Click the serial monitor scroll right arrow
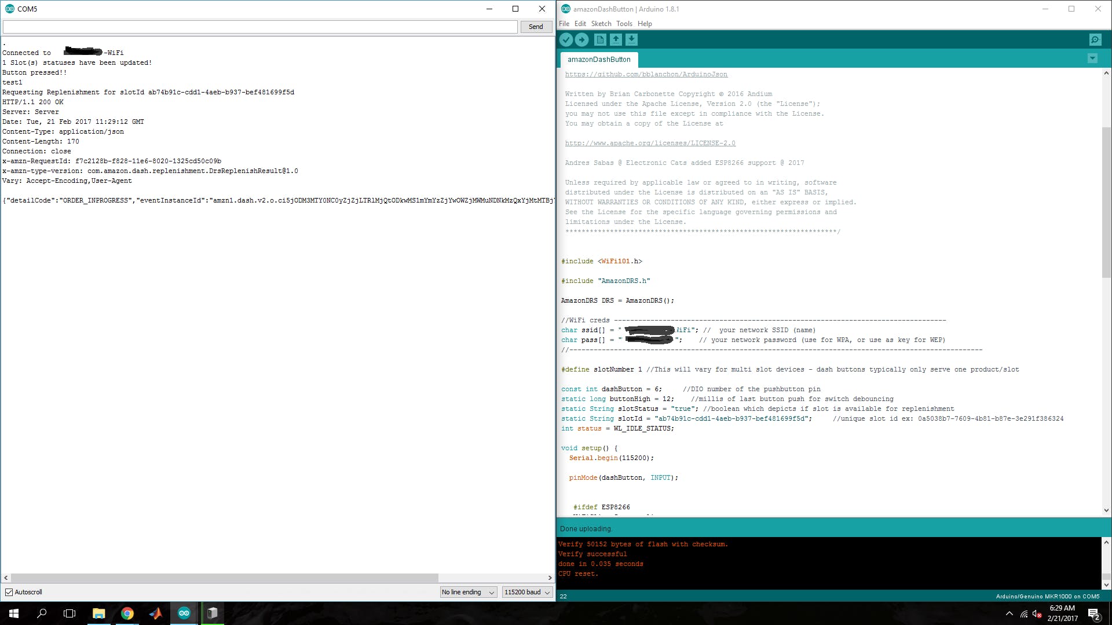The image size is (1112, 625). [x=550, y=578]
